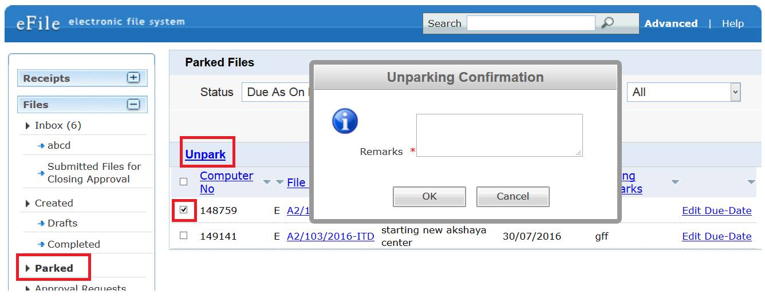Viewport: 765px width, 302px height.
Task: Toggle the select-all header checkbox
Action: click(183, 182)
